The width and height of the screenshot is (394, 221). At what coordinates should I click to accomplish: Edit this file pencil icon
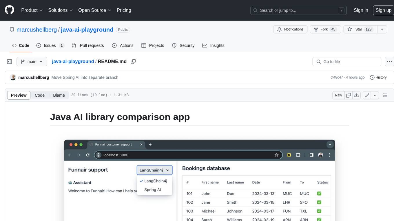pos(367,95)
